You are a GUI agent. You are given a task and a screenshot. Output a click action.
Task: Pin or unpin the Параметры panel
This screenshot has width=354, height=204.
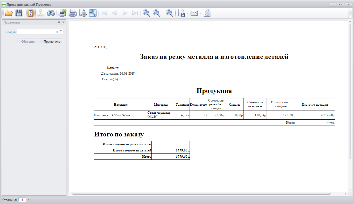pos(59,23)
